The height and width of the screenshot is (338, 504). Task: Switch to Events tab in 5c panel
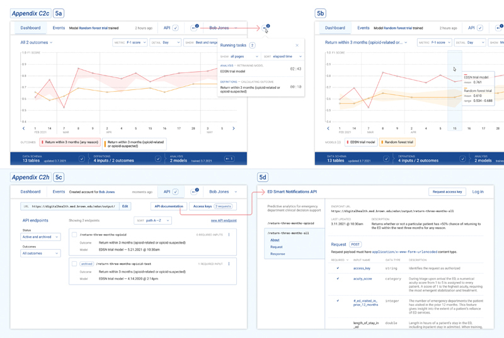click(59, 192)
